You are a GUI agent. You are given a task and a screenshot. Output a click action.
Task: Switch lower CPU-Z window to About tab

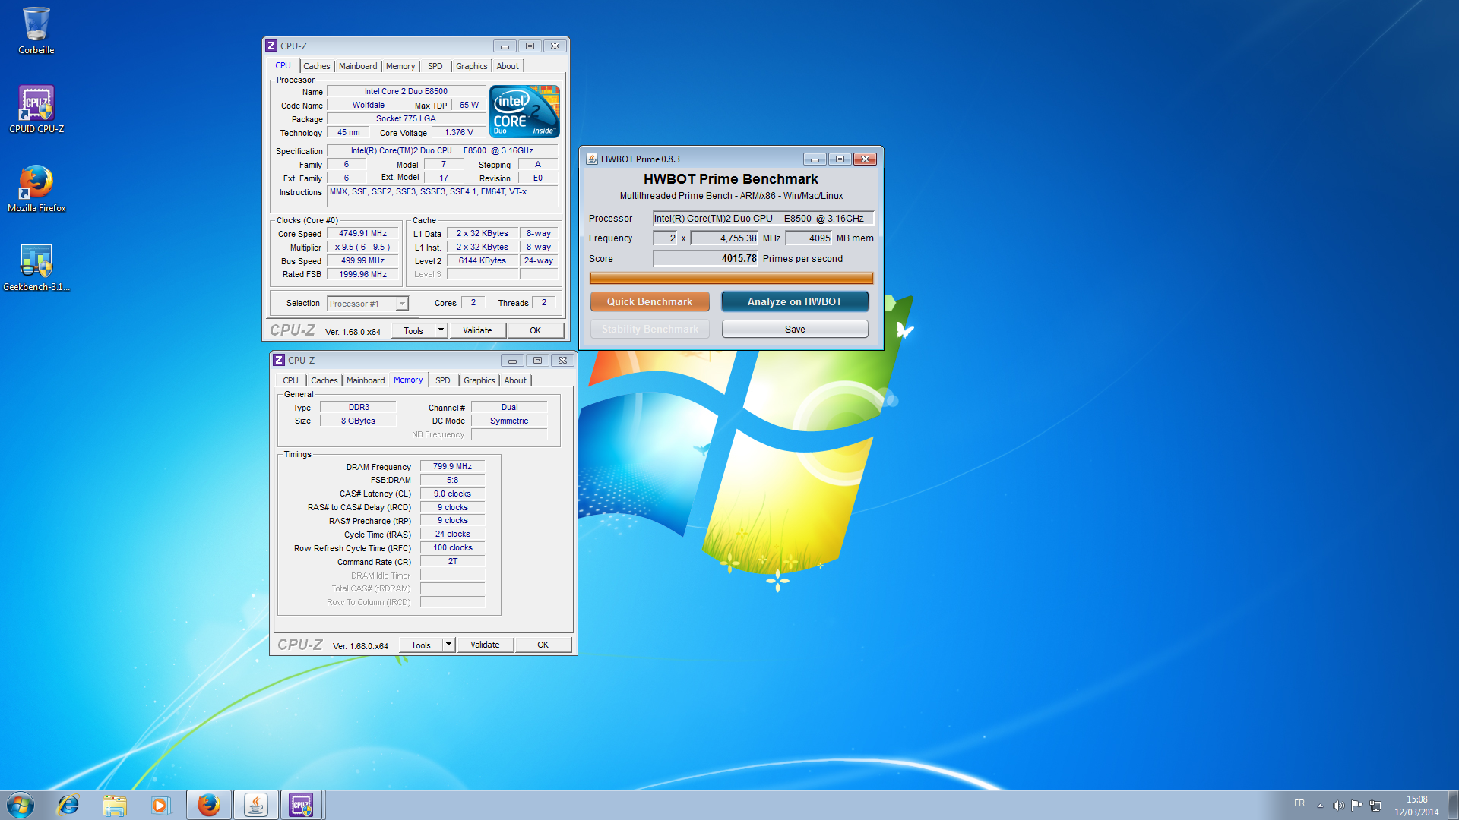pos(515,380)
